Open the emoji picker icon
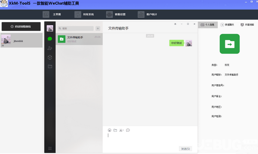 tap(109, 130)
